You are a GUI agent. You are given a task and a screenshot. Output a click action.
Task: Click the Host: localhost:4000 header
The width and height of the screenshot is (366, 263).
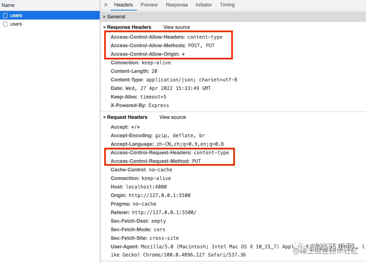coord(139,187)
